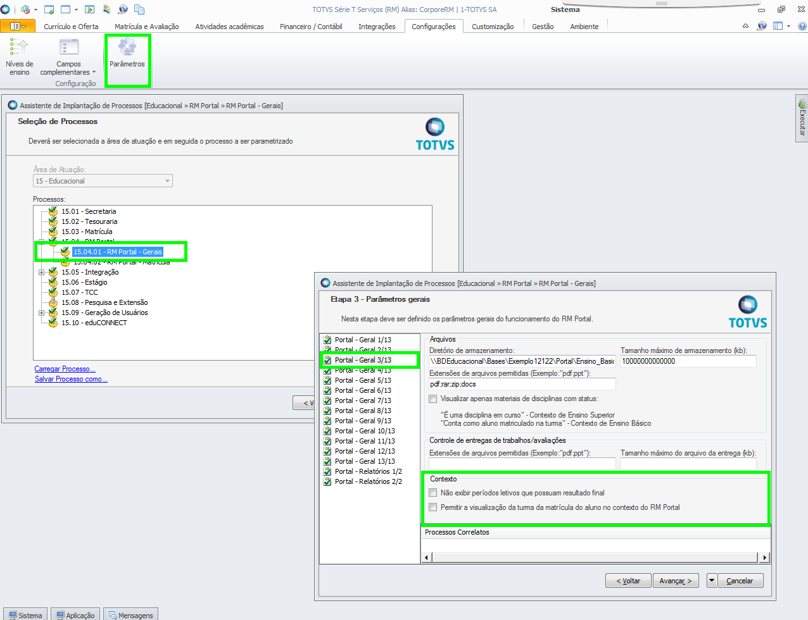Click the panel layout icon near help
Screen dimensions: 808x620
778,26
